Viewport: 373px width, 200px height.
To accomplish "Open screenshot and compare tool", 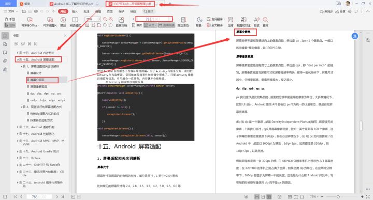I will pyautogui.click(x=243, y=22).
